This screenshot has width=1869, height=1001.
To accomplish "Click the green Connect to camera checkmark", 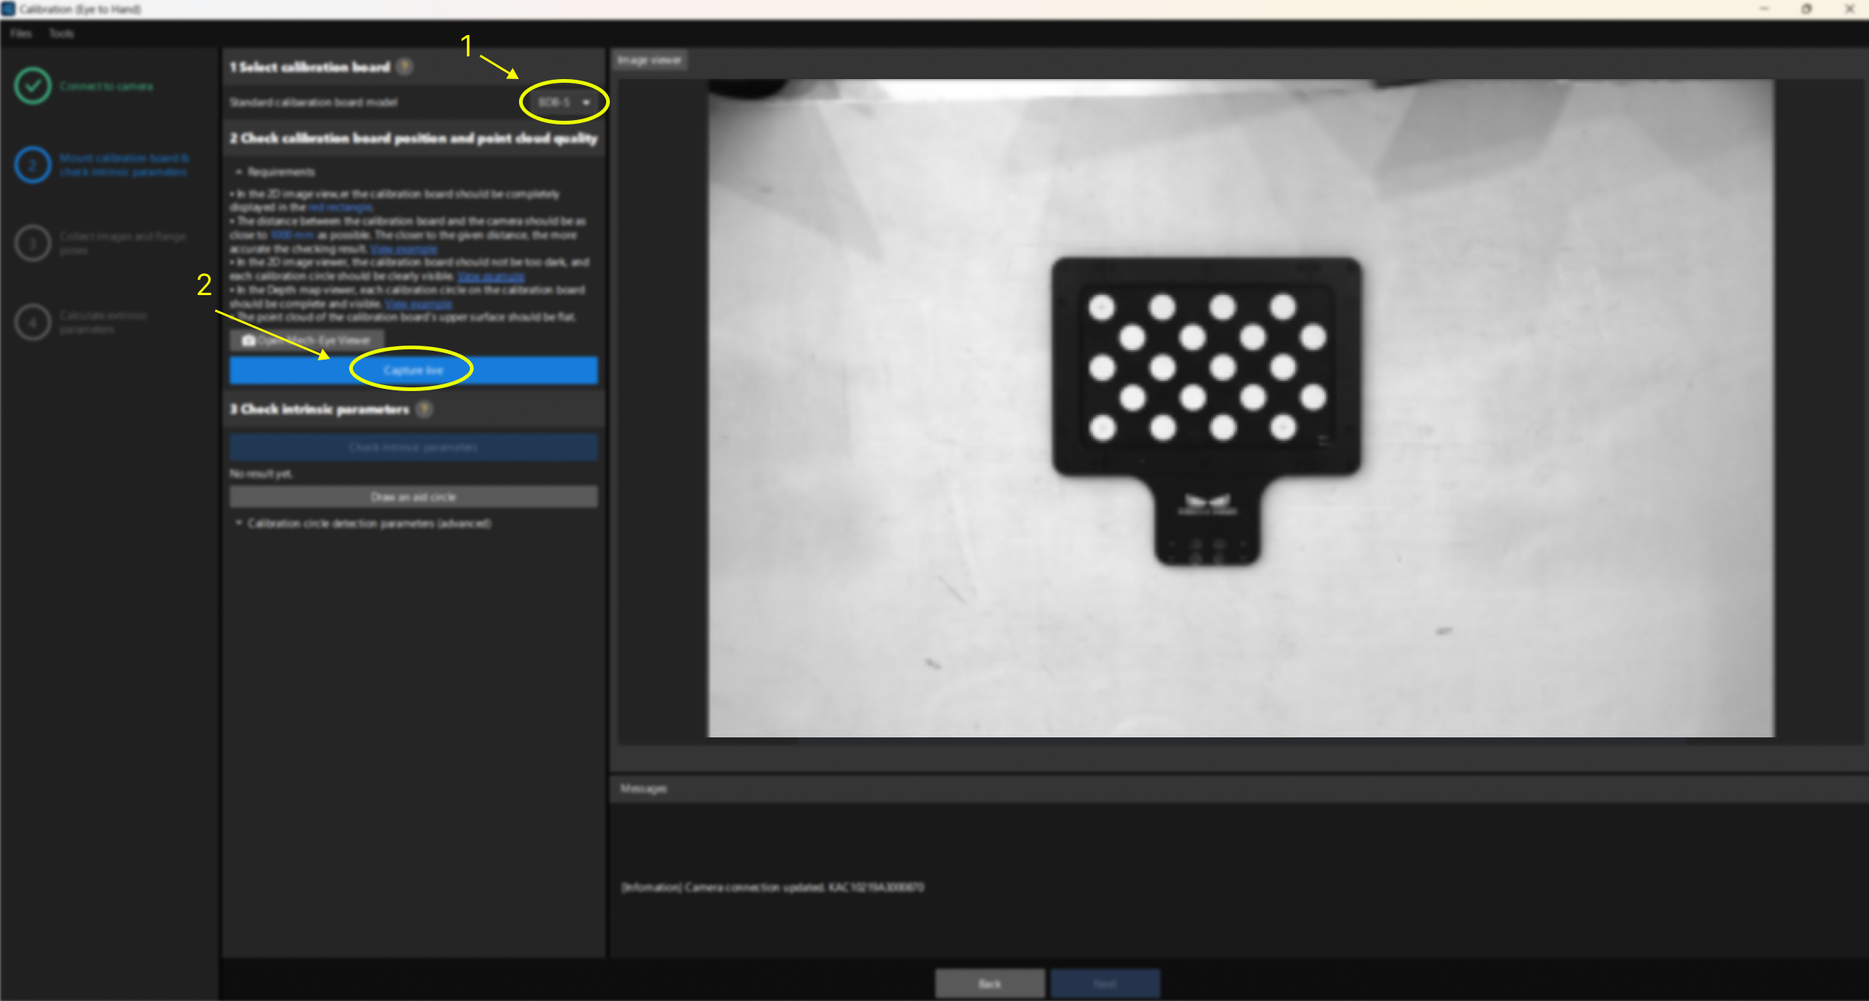I will (32, 86).
